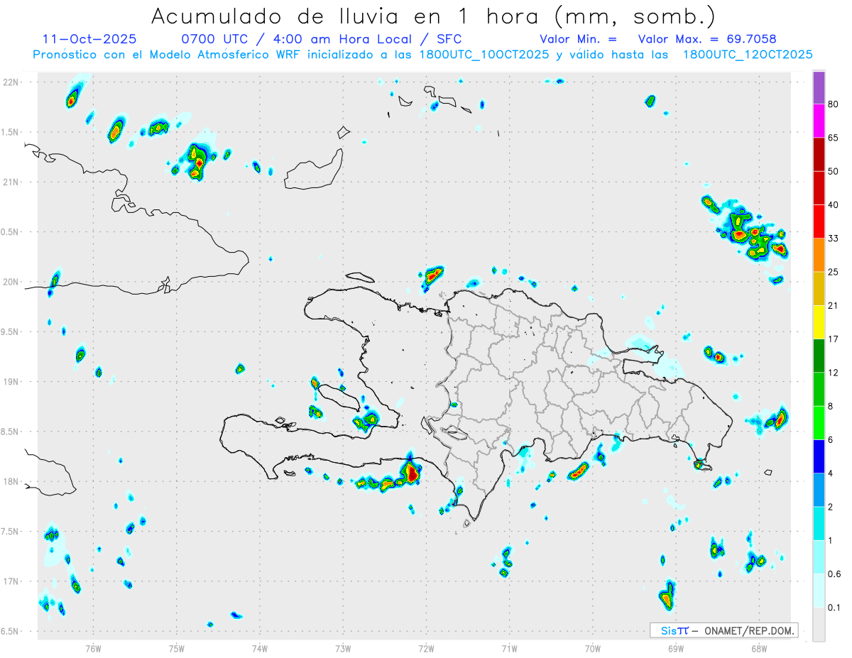Click the '6.5N' latitude label

click(x=11, y=631)
